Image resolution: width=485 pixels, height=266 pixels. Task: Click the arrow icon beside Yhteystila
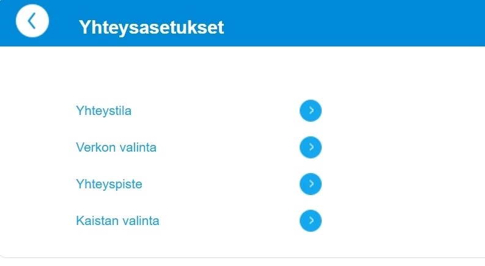[311, 111]
